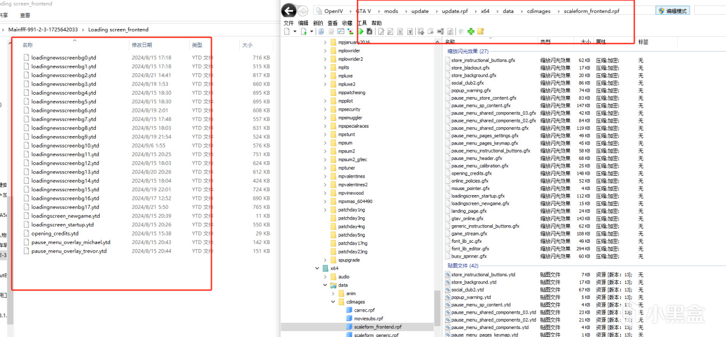This screenshot has height=337, width=726.
Task: Click the OpenIV forward arrow button
Action: (303, 10)
